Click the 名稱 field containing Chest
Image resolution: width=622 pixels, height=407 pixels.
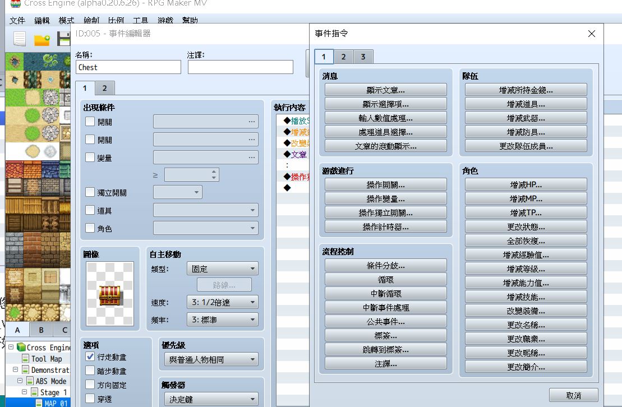128,67
